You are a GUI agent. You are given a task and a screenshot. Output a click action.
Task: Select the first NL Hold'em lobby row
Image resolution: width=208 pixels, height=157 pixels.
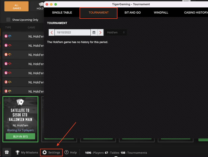click(23, 36)
